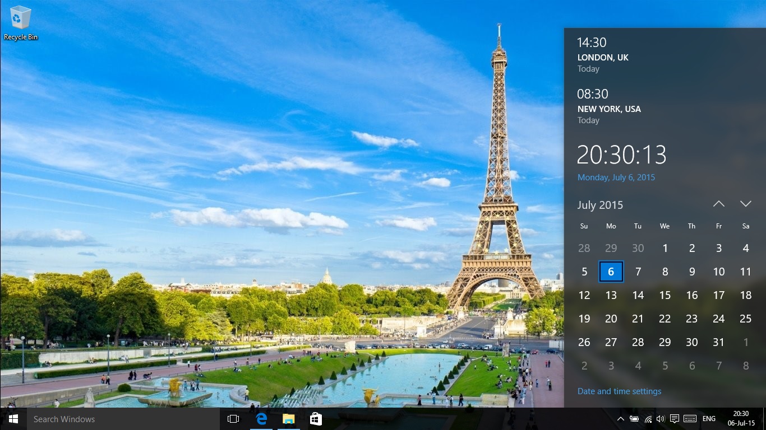Choose date 16 in the calendar
Viewport: 766px width, 430px height.
tap(692, 295)
